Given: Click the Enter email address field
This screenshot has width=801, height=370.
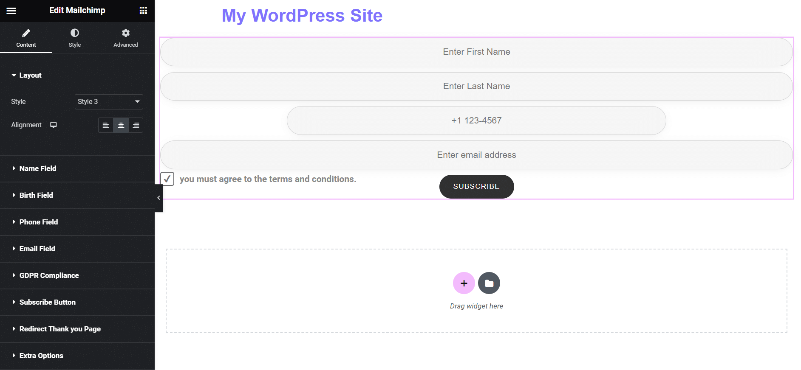Looking at the screenshot, I should [x=476, y=155].
